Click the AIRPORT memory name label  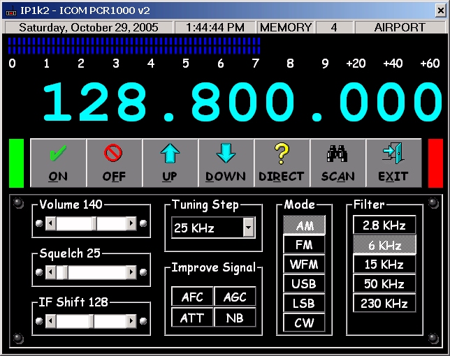(400, 27)
